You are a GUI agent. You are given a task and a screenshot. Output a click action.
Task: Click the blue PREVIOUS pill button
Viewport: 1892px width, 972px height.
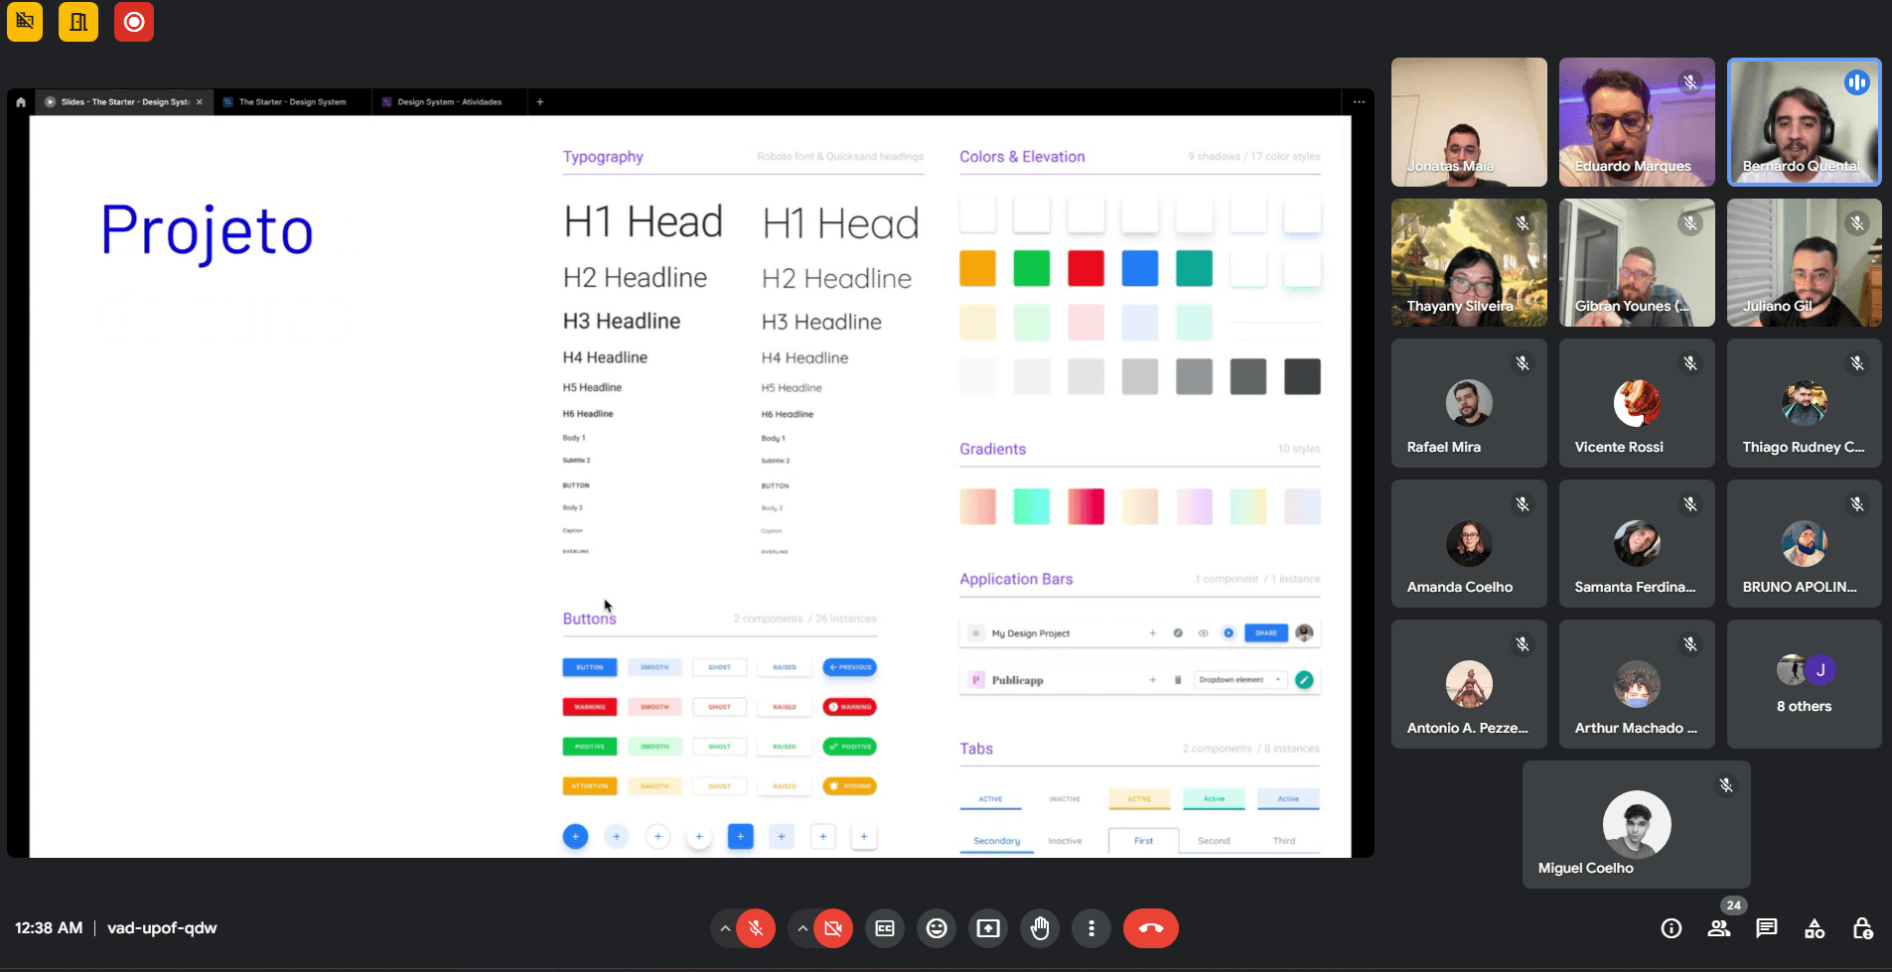point(850,667)
